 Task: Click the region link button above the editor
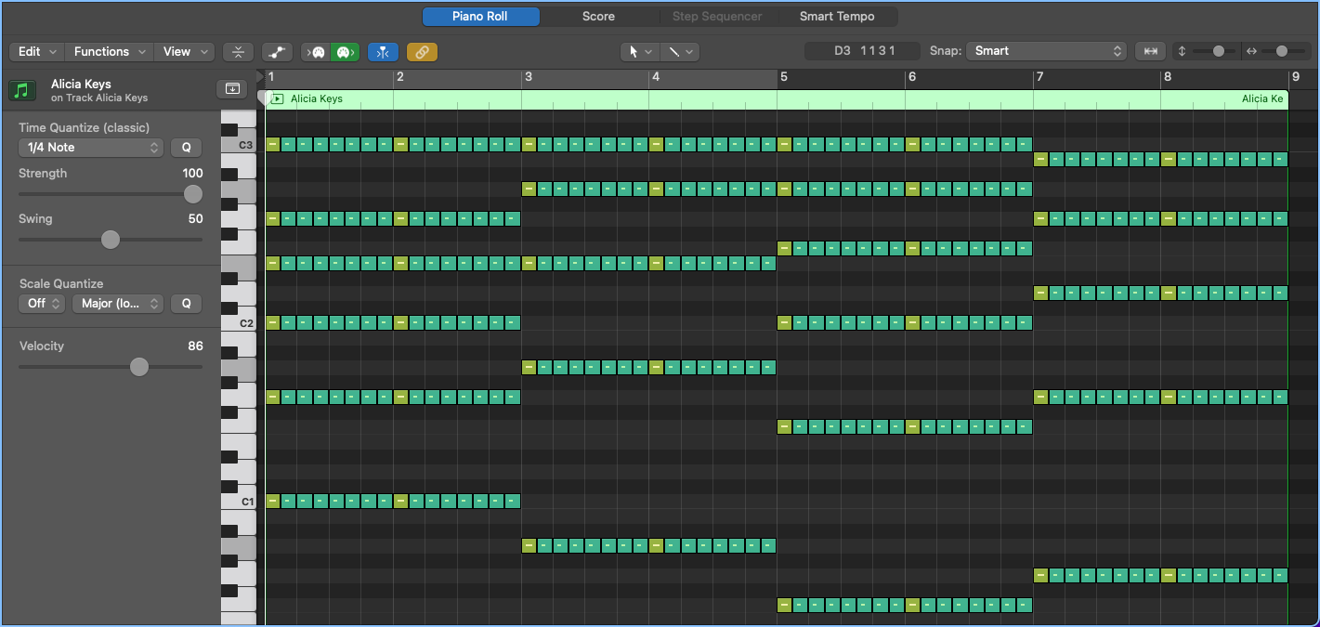[x=232, y=87]
